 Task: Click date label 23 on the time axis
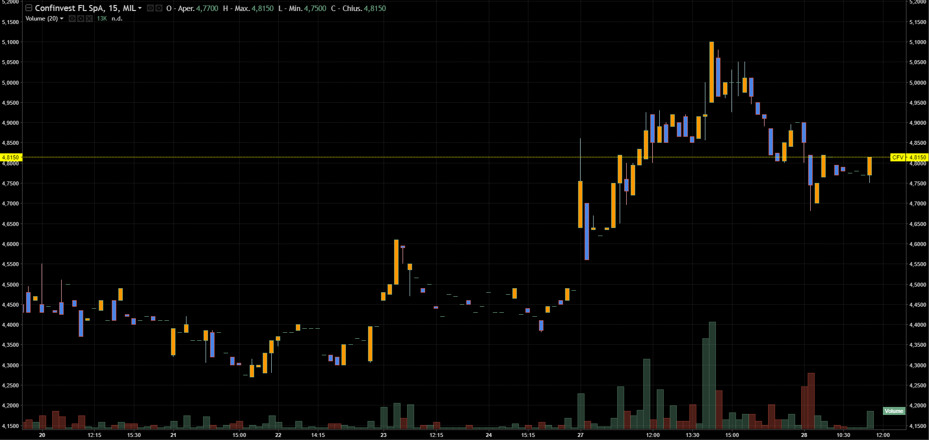coord(384,435)
